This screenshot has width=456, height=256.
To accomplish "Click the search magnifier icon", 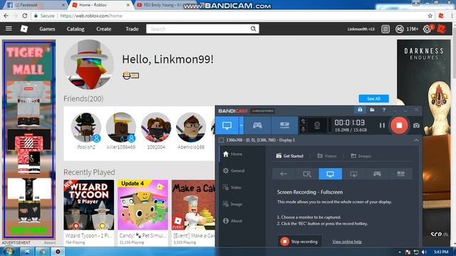I will (x=254, y=28).
